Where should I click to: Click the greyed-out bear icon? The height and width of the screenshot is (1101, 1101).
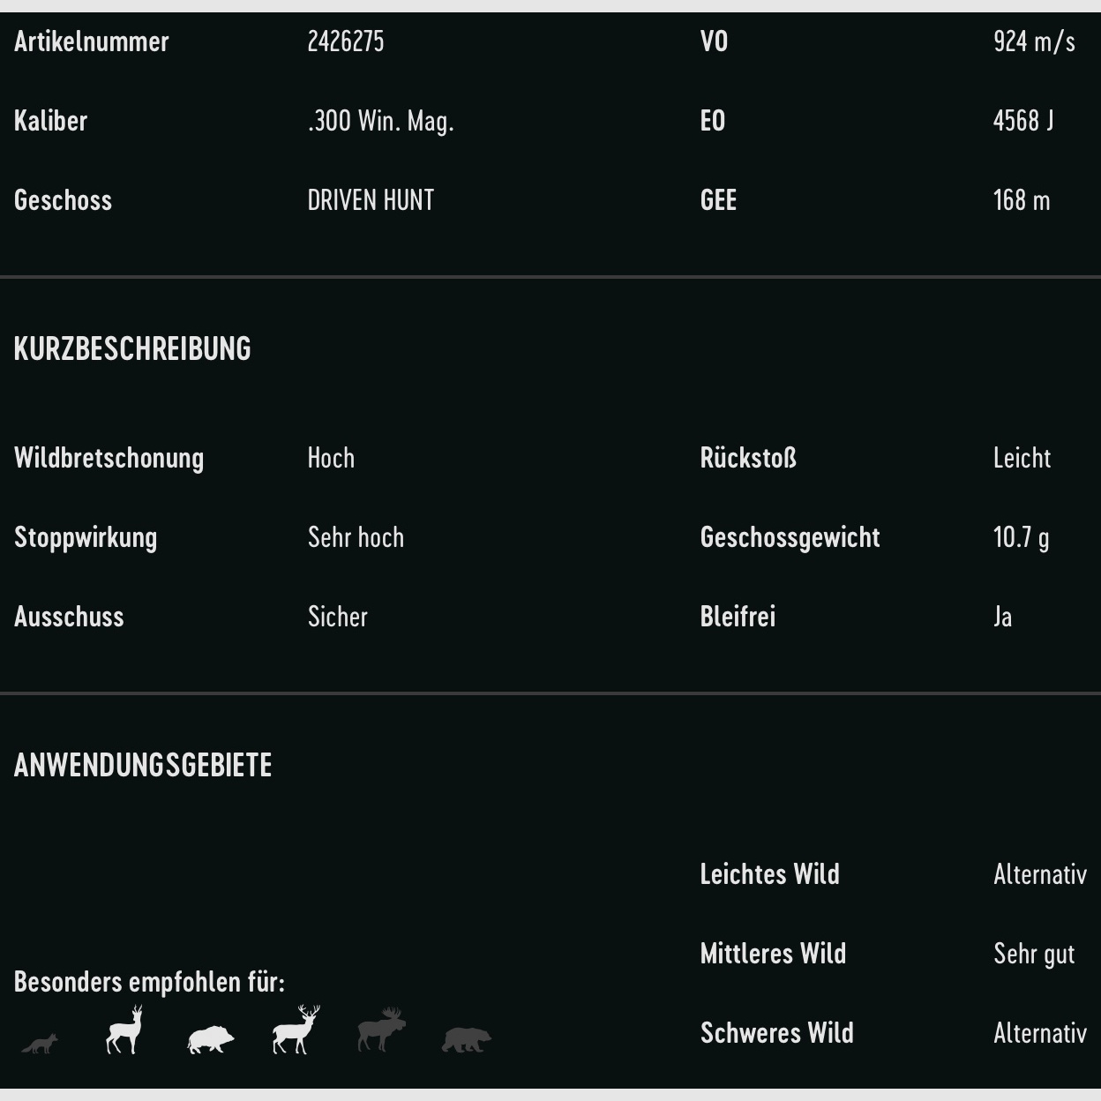(x=466, y=1039)
